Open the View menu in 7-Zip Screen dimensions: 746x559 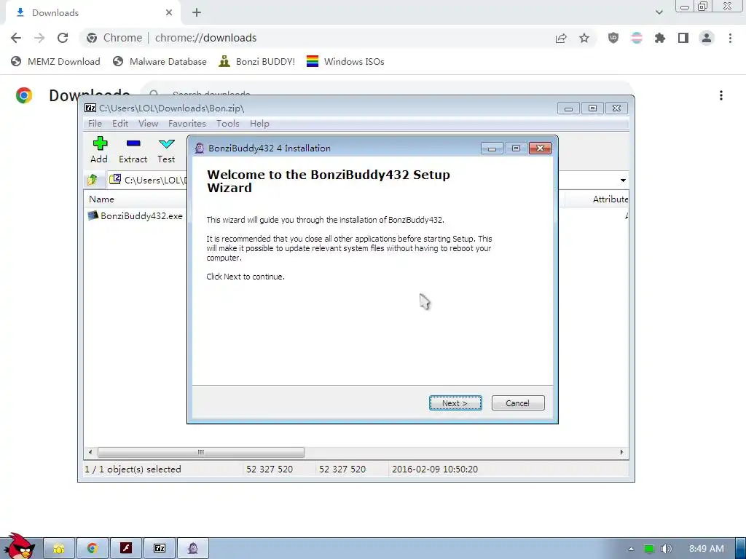tap(148, 124)
